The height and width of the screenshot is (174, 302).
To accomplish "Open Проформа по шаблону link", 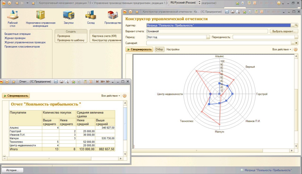I will [x=71, y=40].
